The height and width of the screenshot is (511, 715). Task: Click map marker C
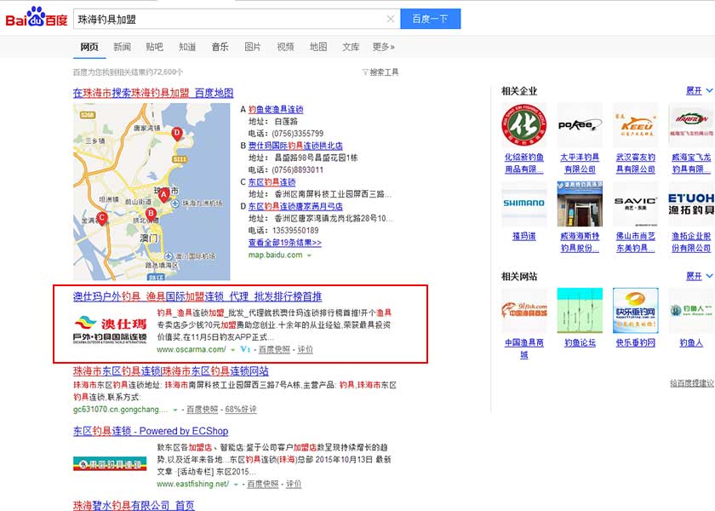click(102, 218)
